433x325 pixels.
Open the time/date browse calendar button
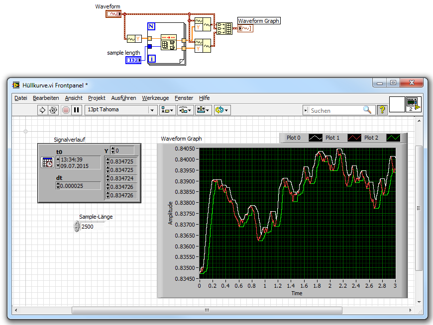(47, 162)
